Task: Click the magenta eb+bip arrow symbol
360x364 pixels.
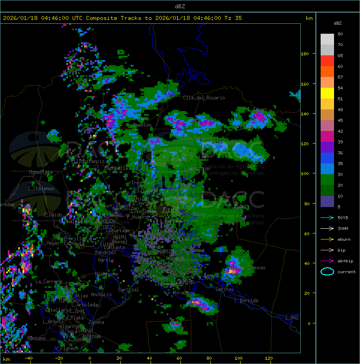Action: pos(327,261)
